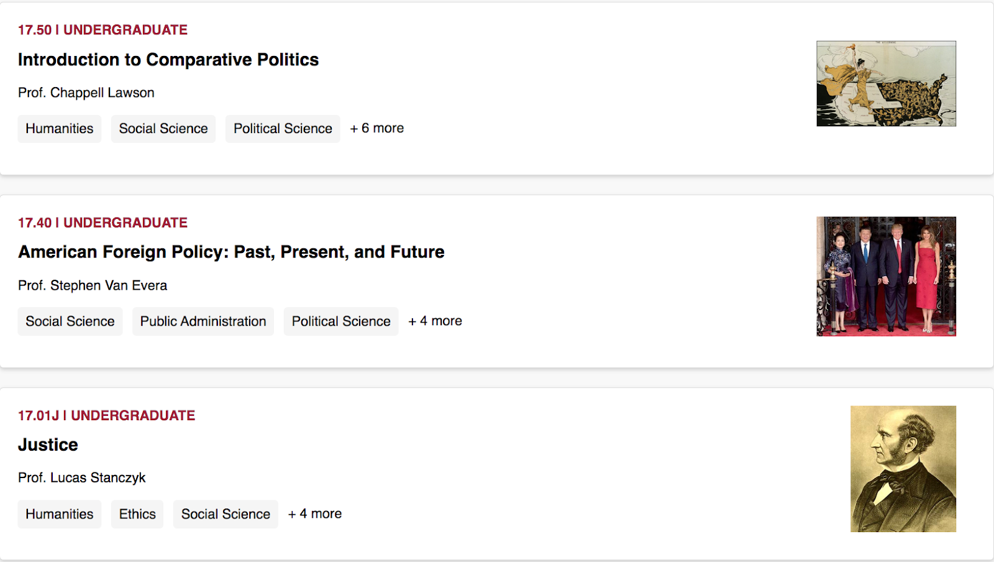Screen dimensions: 994x562
Task: Select Political Science tag under Comparative Politics
Action: pyautogui.click(x=283, y=129)
